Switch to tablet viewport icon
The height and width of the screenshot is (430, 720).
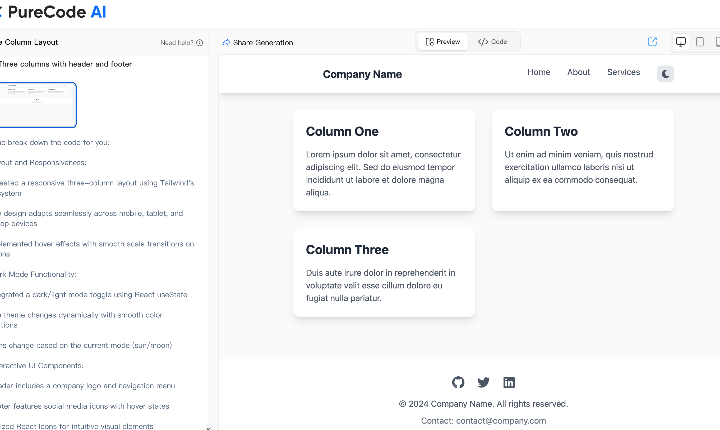700,42
